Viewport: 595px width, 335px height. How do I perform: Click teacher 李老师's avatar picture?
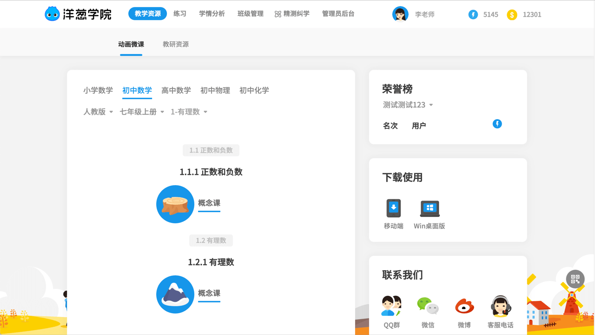pos(400,14)
